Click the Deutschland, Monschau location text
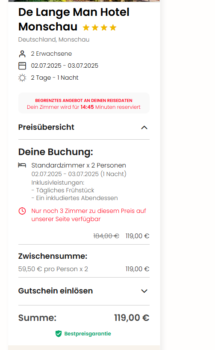 pos(54,39)
